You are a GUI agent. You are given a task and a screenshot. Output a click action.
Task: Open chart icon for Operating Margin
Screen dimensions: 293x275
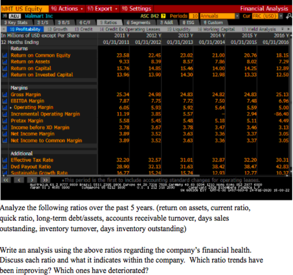pyautogui.click(x=4, y=107)
